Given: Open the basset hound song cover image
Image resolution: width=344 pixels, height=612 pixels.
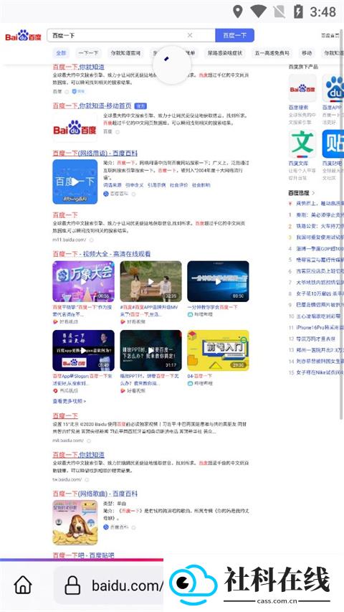Looking at the screenshot, I should coord(75,522).
